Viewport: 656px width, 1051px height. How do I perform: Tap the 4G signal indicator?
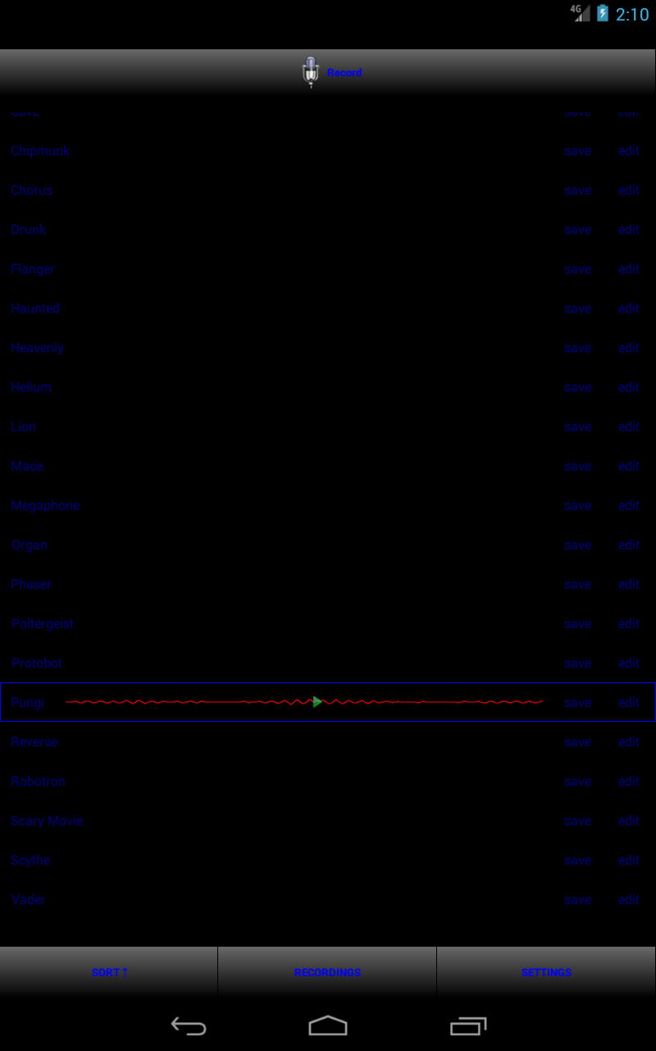[x=581, y=13]
